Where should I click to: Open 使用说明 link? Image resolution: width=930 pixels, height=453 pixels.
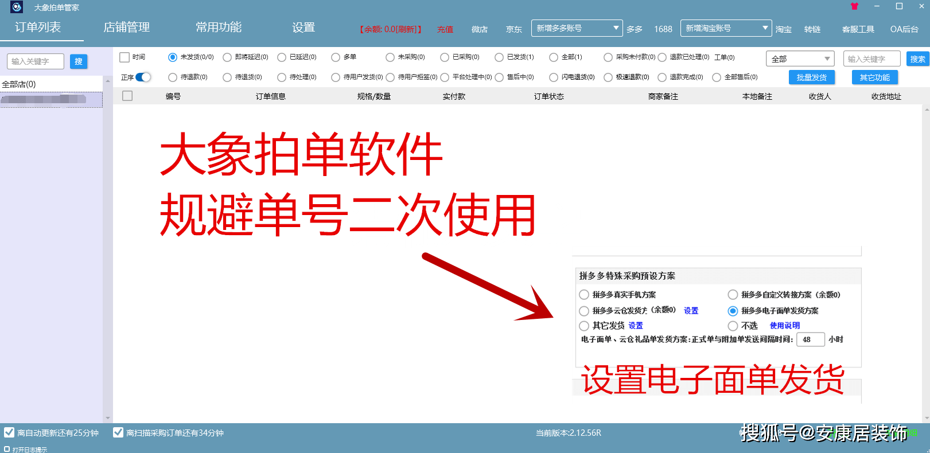coord(785,326)
